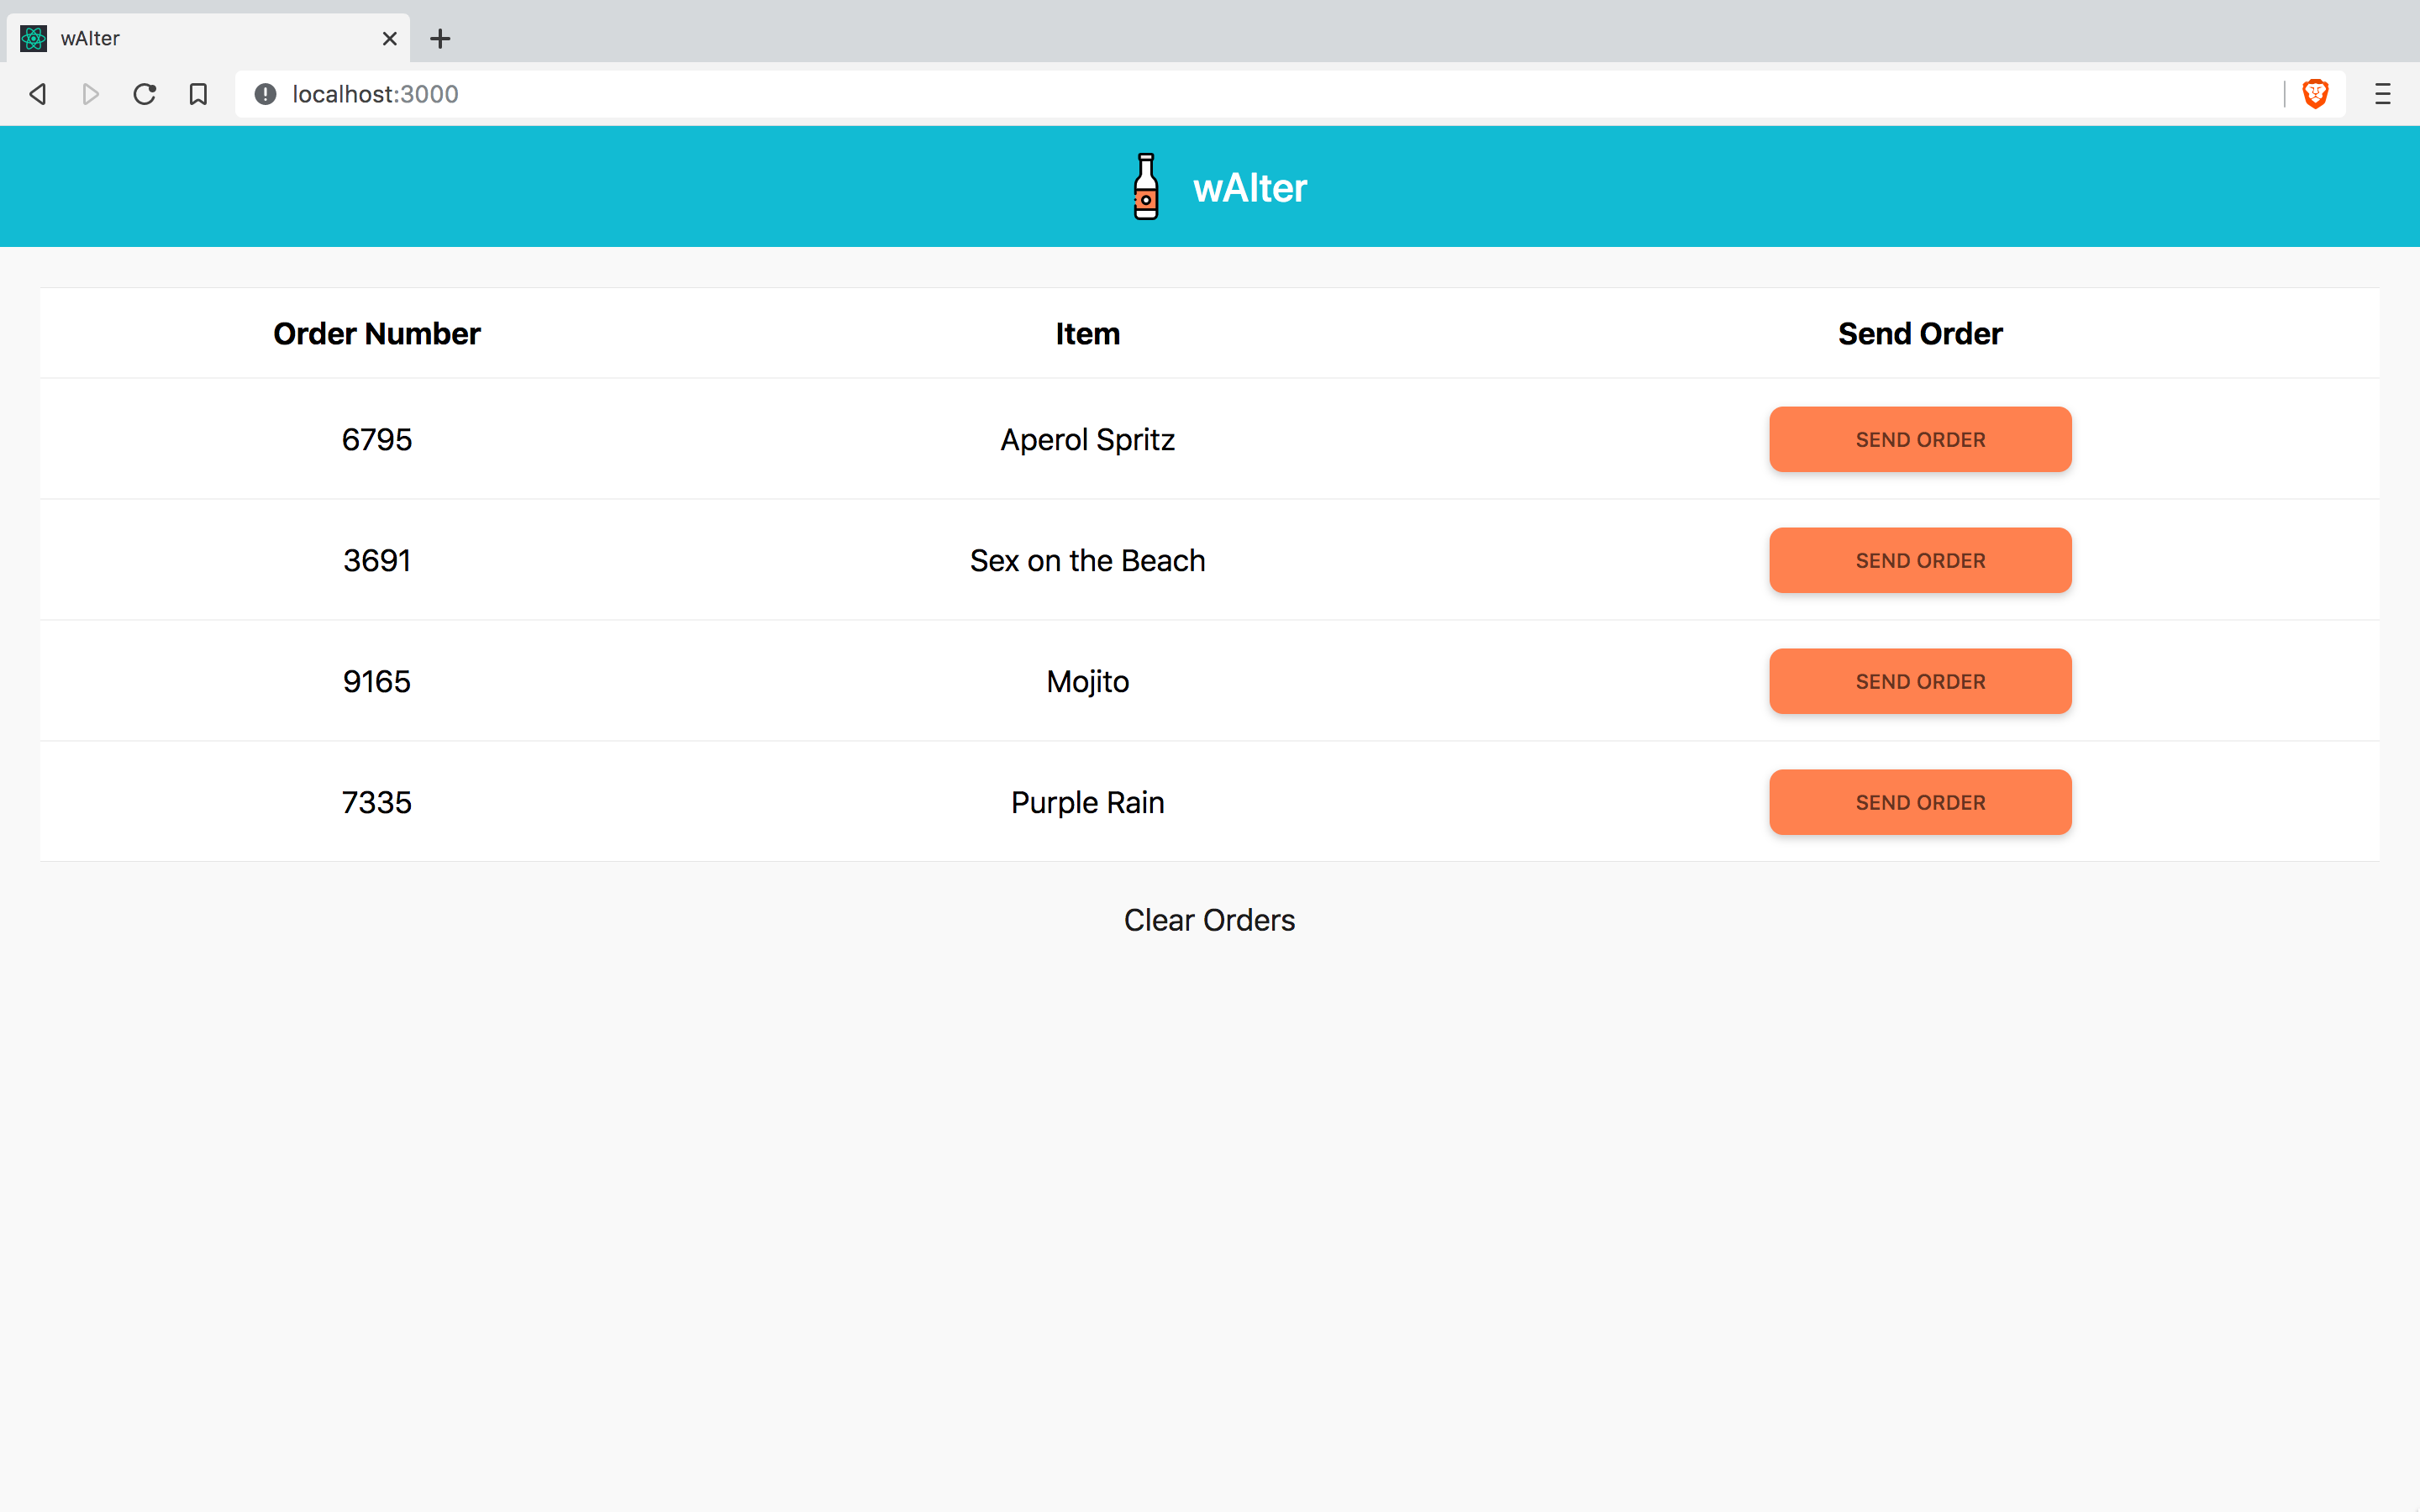Click the localhost:3000 address bar

1200,94
